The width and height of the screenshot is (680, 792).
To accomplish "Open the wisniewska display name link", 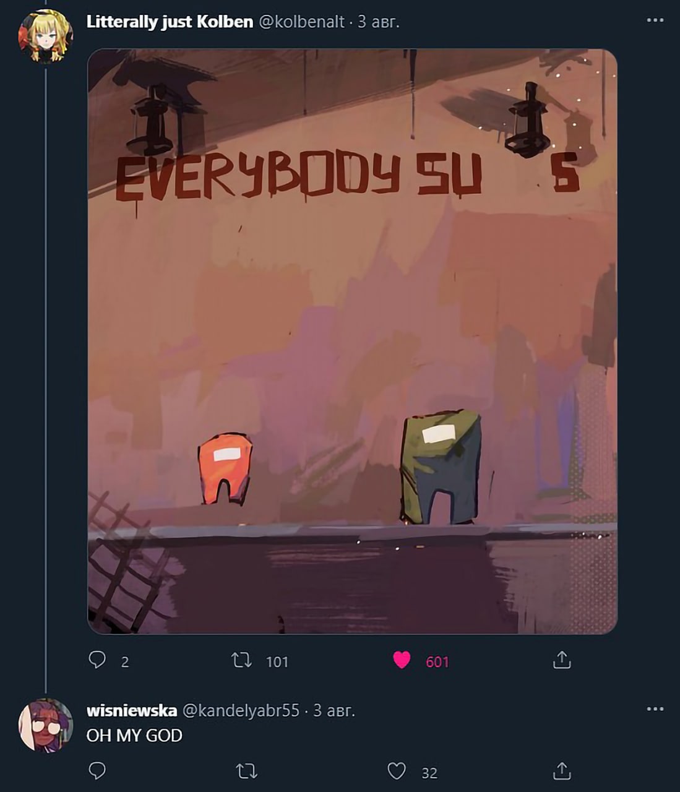I will pos(132,710).
